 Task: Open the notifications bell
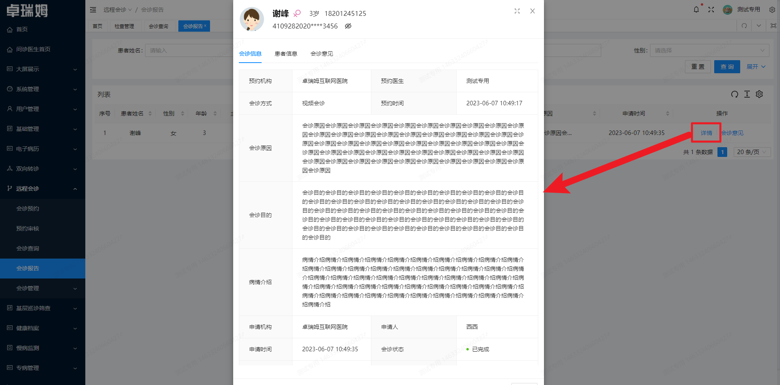click(696, 9)
